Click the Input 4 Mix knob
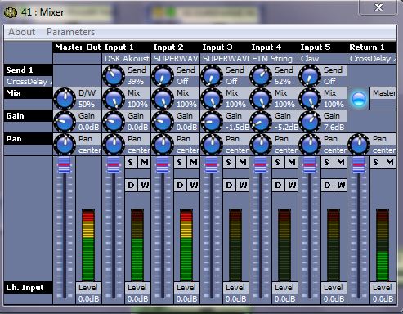 point(261,99)
